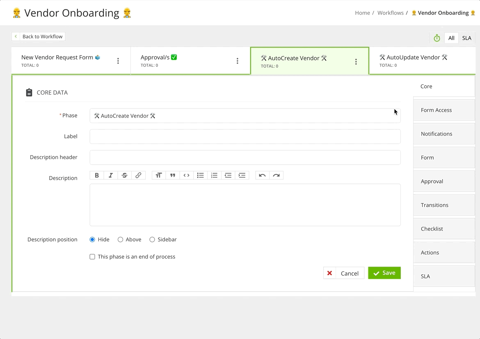Click the SLA timer icon near the tabs
Image resolution: width=480 pixels, height=339 pixels.
[436, 38]
